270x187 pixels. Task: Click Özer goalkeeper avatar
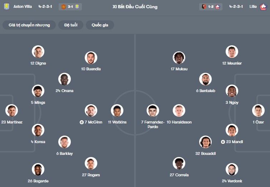258,111
